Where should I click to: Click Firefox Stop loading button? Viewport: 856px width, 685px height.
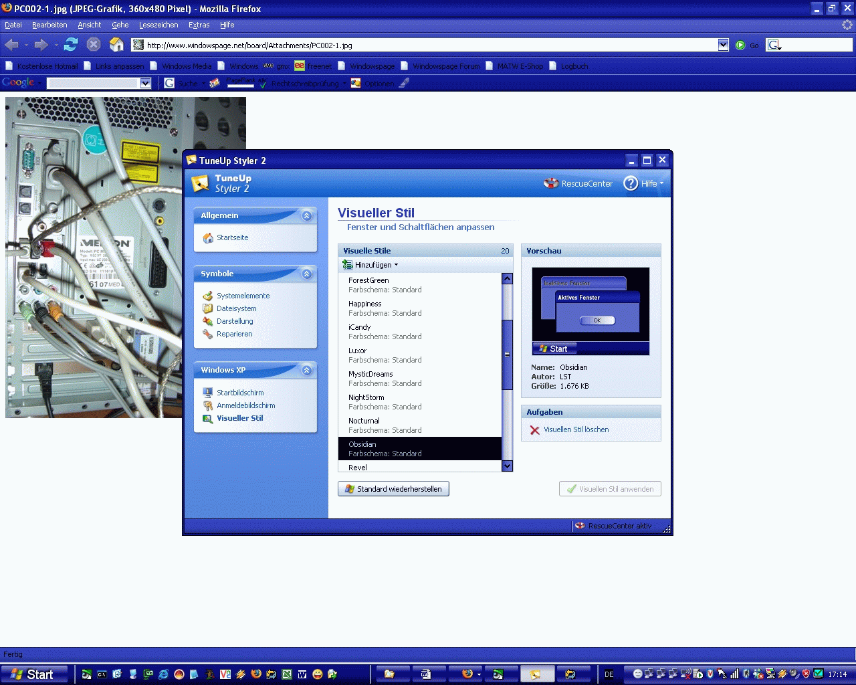94,45
